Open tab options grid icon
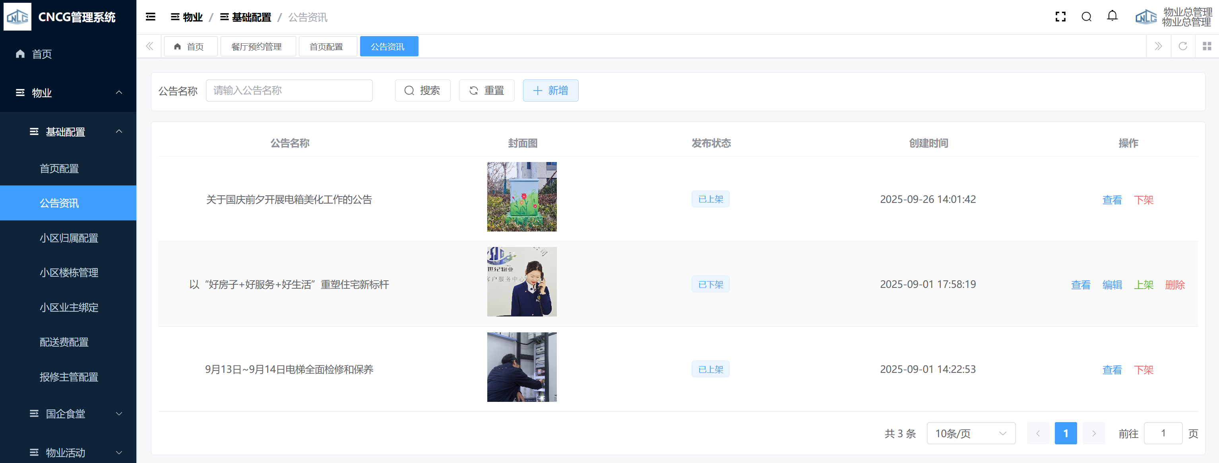This screenshot has height=463, width=1219. [x=1207, y=46]
